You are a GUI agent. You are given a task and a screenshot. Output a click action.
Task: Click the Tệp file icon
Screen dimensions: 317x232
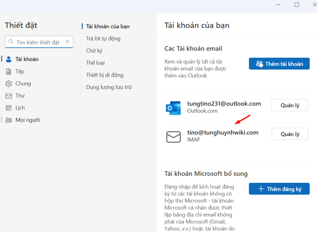pos(9,71)
